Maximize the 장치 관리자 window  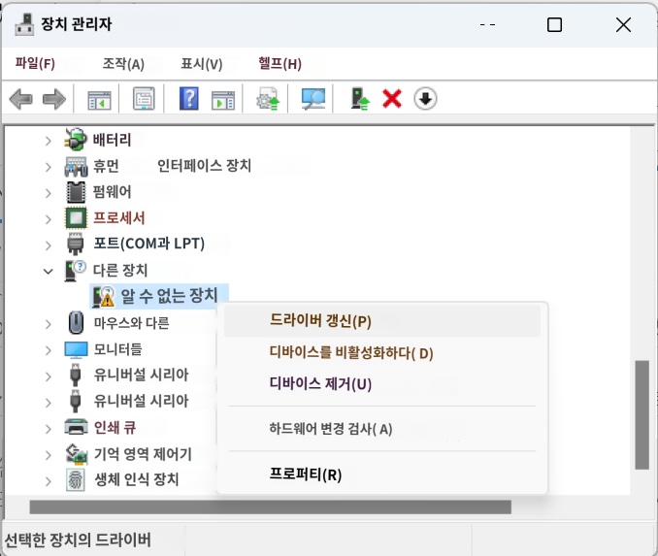click(554, 25)
